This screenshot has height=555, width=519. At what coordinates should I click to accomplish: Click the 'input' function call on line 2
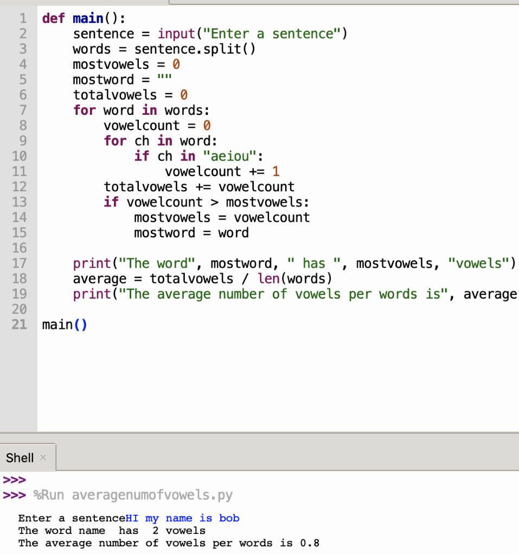coord(176,34)
